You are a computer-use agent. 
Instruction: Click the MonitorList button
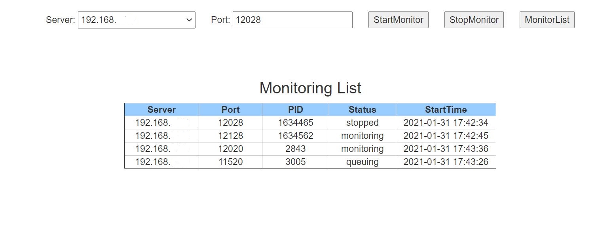[547, 20]
